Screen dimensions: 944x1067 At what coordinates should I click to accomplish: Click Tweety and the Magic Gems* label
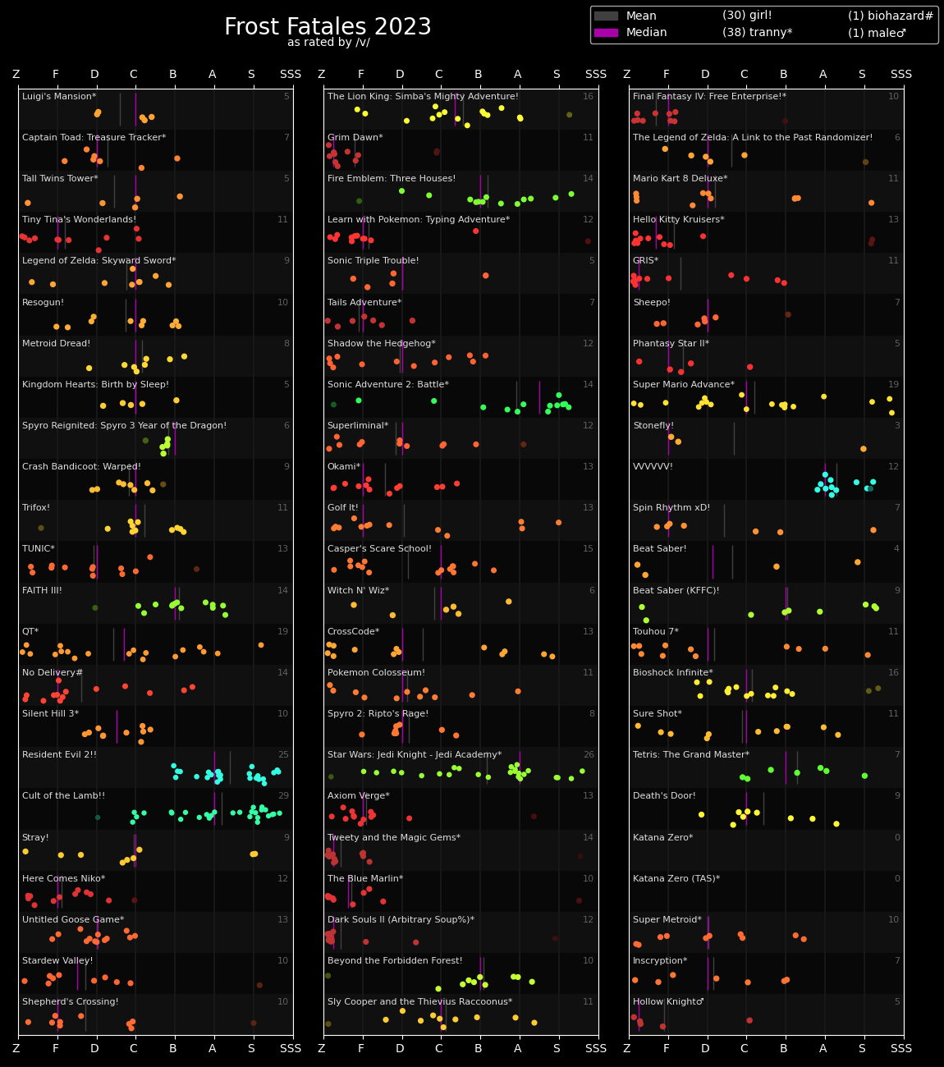pos(394,838)
